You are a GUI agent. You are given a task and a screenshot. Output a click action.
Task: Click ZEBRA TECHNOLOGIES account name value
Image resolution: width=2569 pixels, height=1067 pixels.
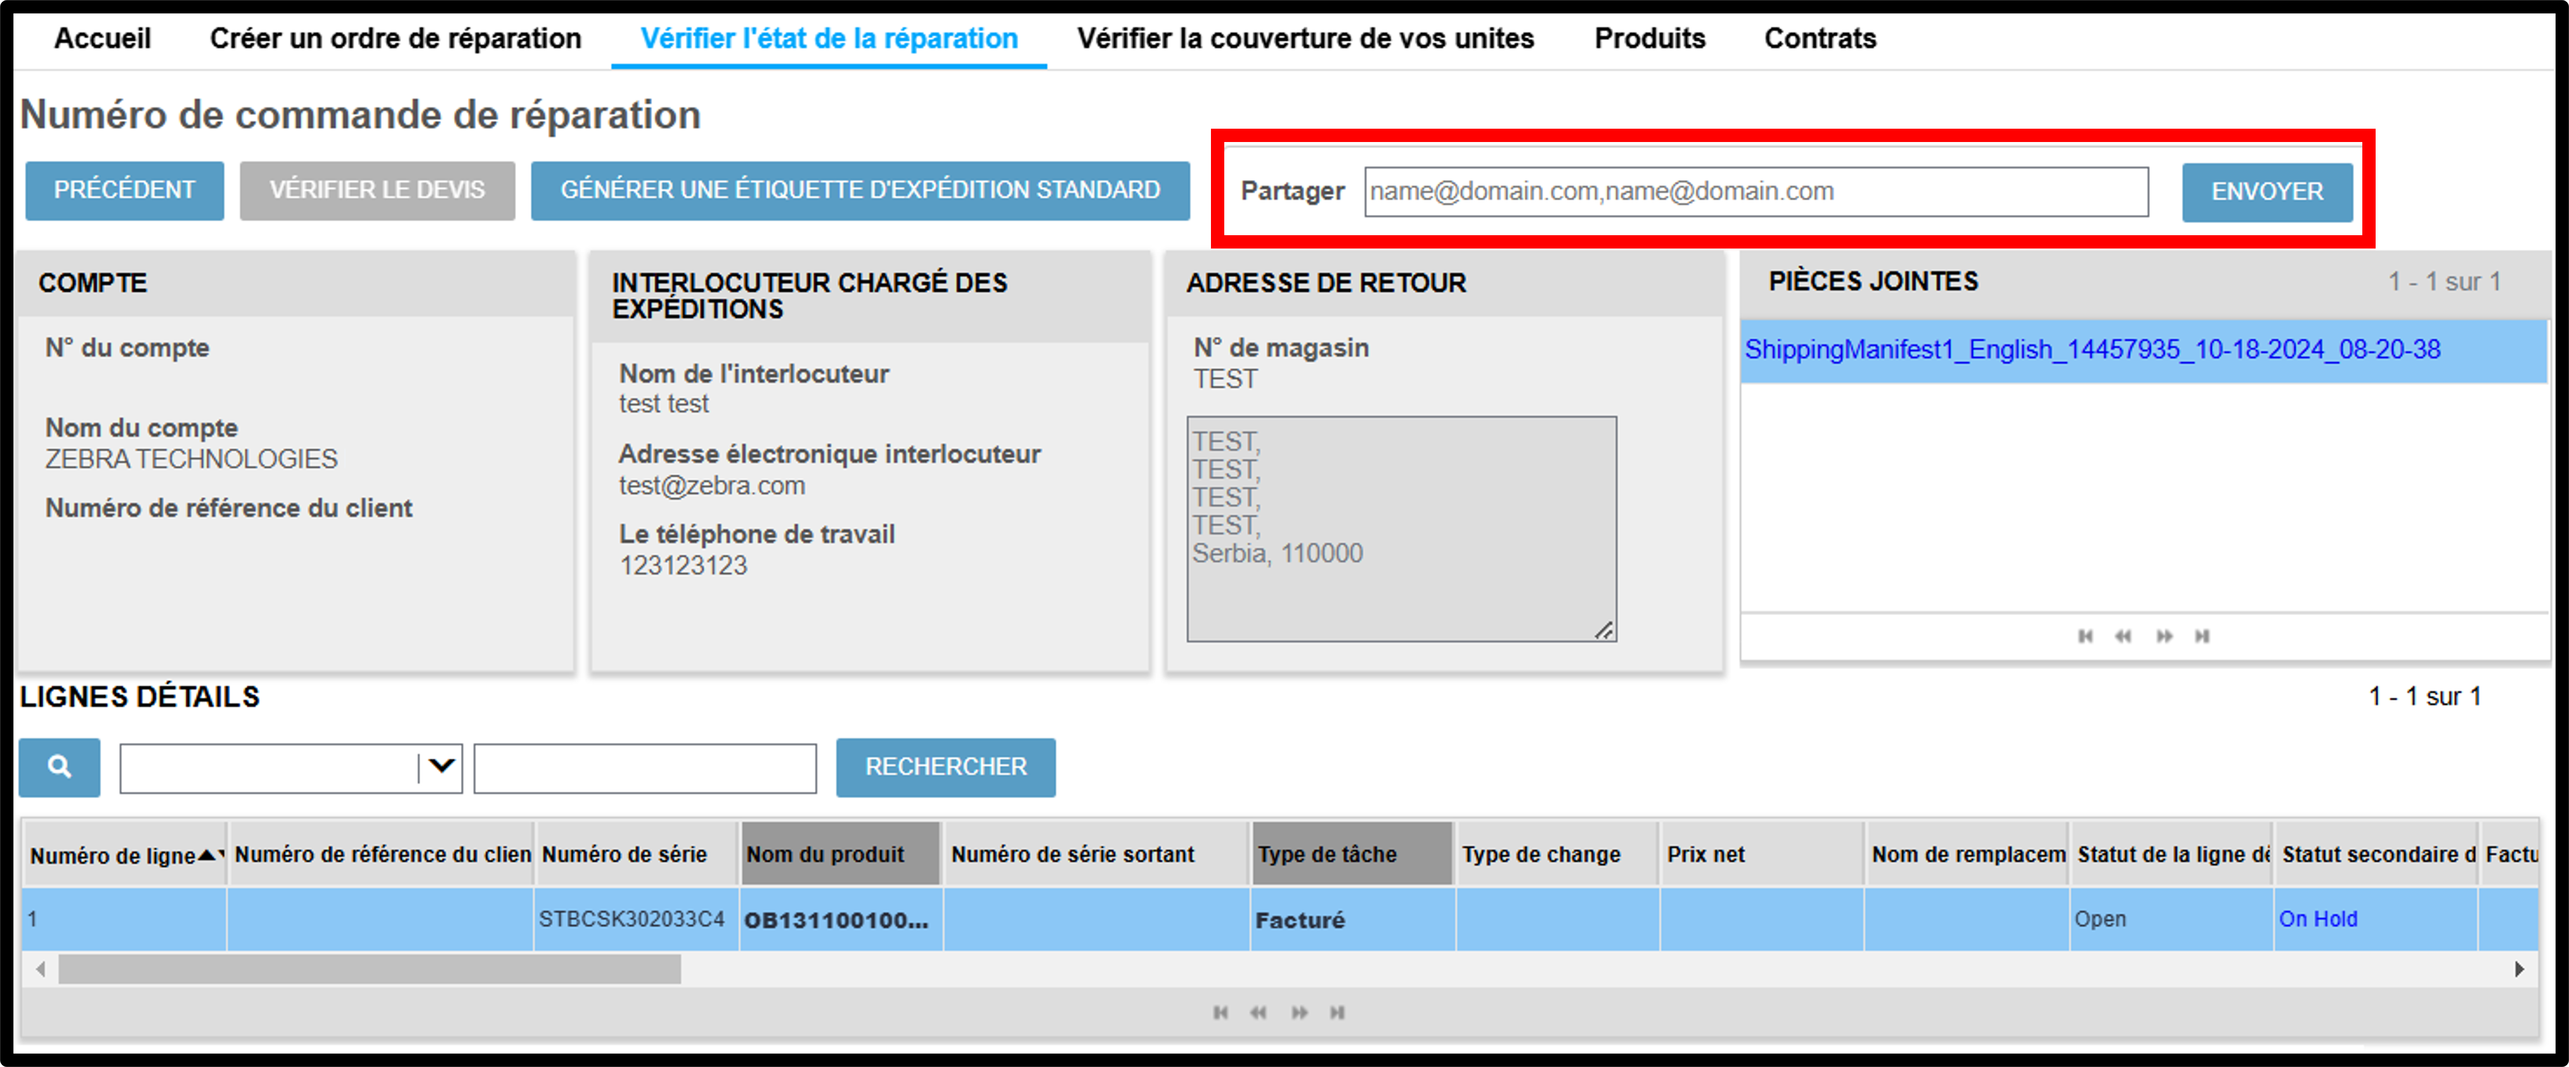click(x=191, y=459)
